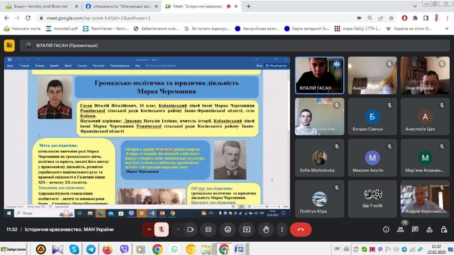Show the participants list panel
Viewport: 454px width, 255px height.
(x=401, y=229)
